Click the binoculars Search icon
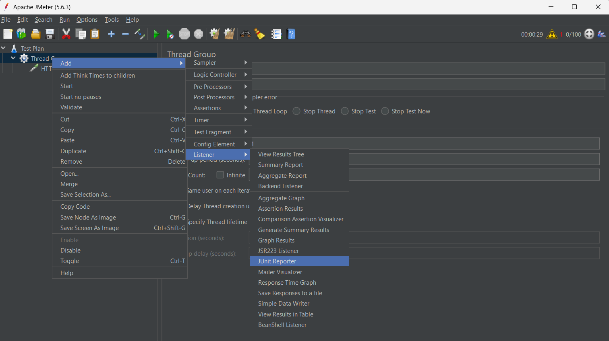This screenshot has width=609, height=341. 245,34
